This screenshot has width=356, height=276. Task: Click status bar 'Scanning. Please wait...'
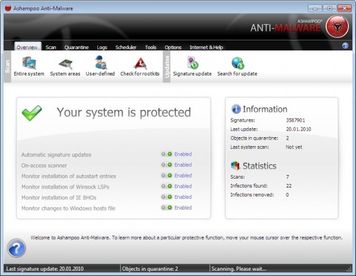[x=239, y=269]
